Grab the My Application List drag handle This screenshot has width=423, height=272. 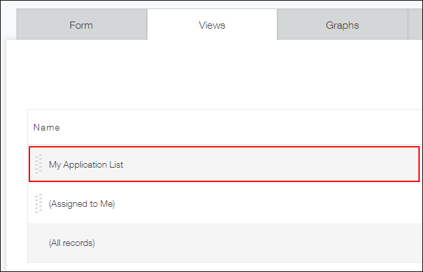pos(39,164)
